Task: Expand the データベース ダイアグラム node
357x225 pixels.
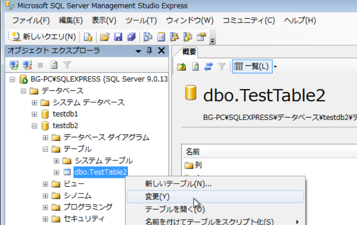Action: (x=45, y=138)
